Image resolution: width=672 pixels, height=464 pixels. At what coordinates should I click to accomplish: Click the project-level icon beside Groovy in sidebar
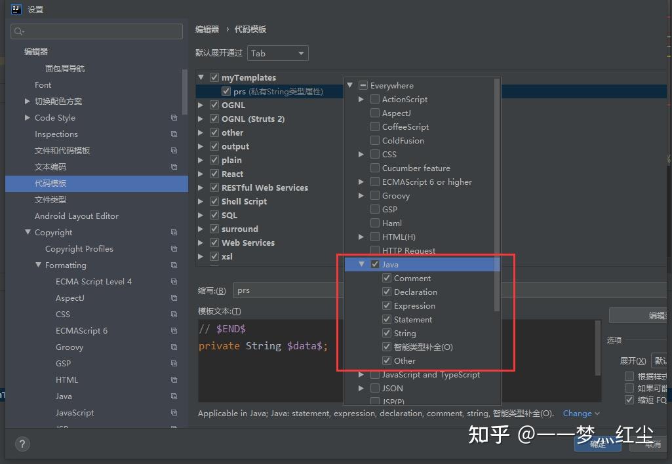click(x=174, y=347)
